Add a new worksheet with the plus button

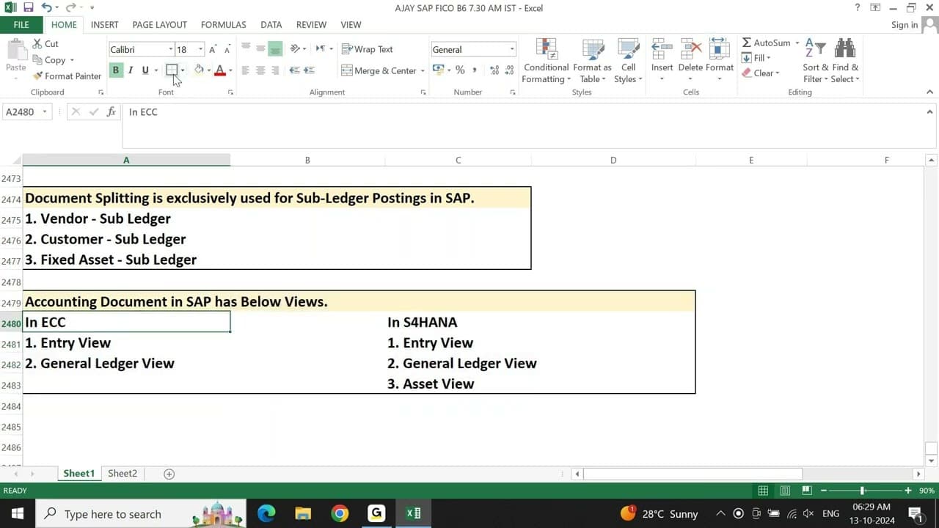tap(168, 474)
